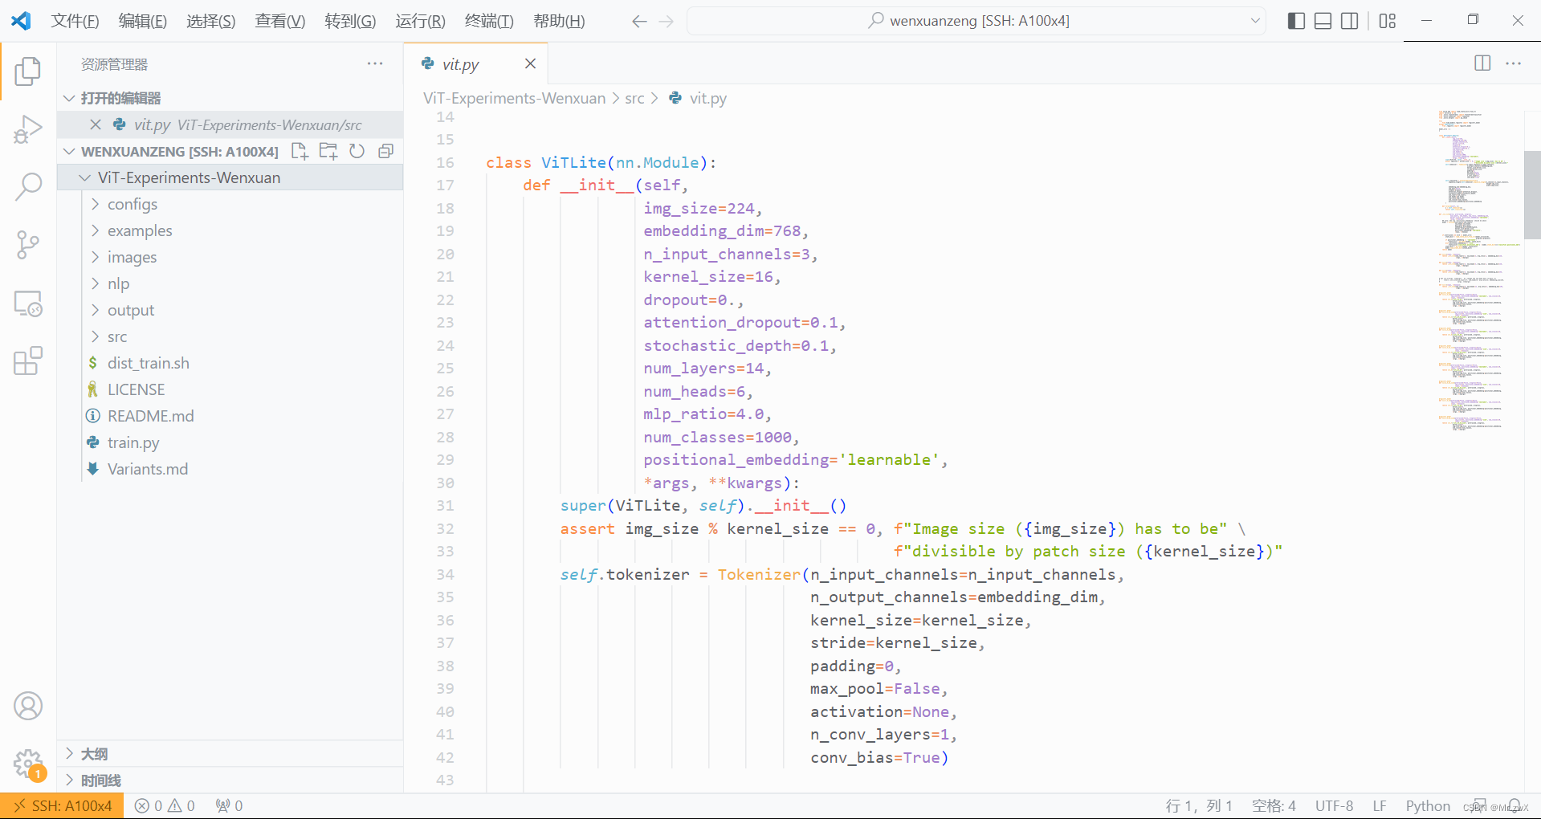Viewport: 1541px width, 819px height.
Task: Open the Remote Explorer view
Action: tap(28, 304)
